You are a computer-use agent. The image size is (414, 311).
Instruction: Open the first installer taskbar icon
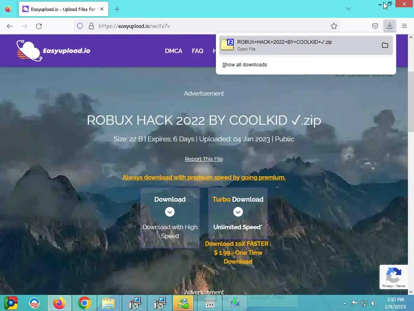click(135, 303)
